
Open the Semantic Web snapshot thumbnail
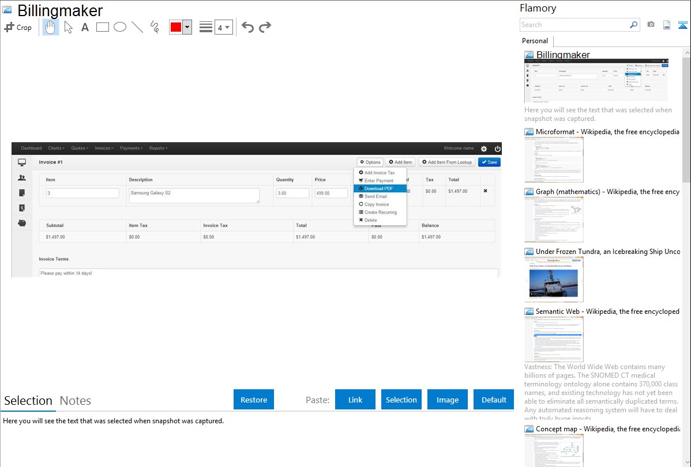[554, 339]
